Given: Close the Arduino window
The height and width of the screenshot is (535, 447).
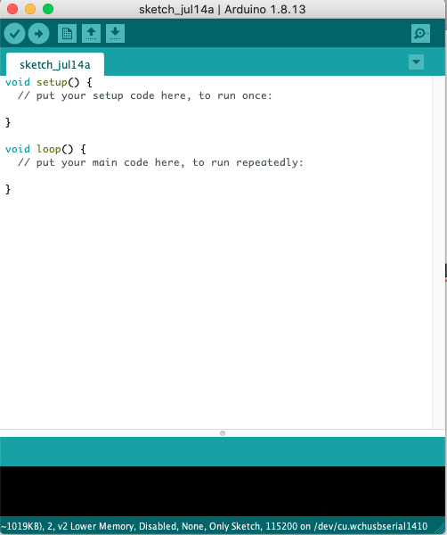Looking at the screenshot, I should [12, 9].
